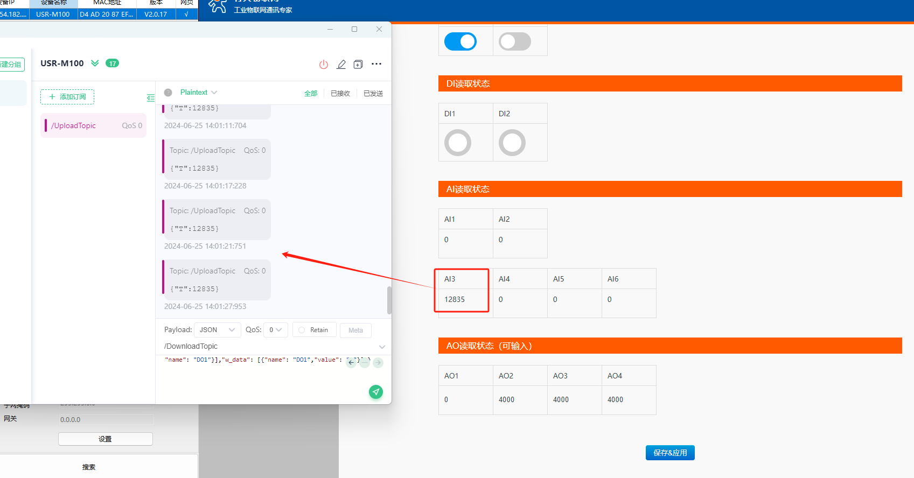Enable the gray disabled toggle switch
The image size is (914, 478).
click(x=515, y=41)
